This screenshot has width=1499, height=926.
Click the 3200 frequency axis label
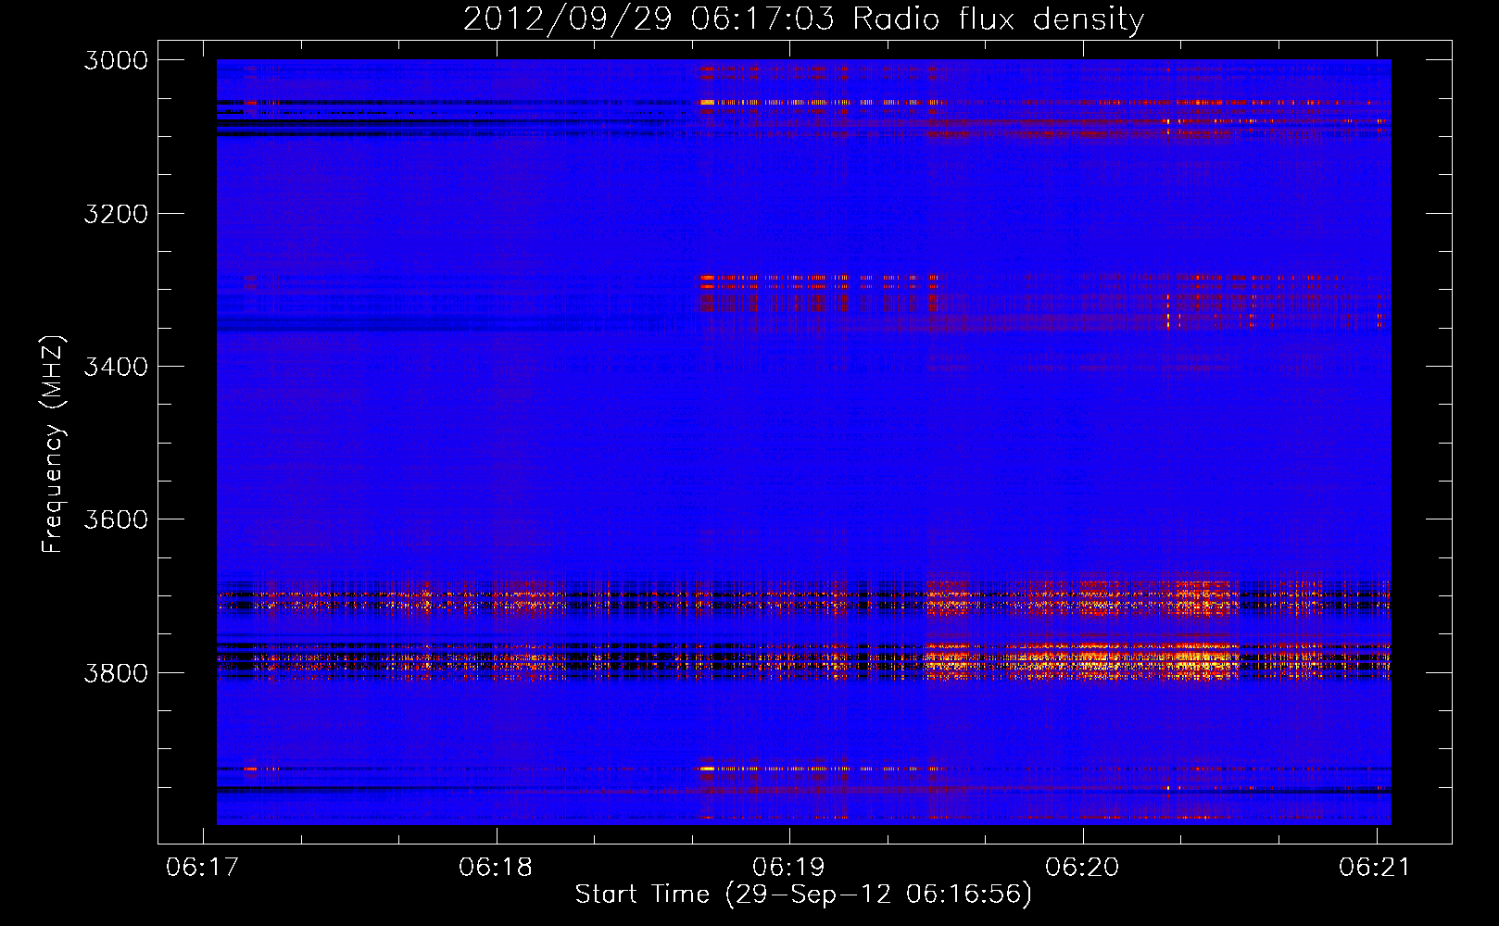(x=116, y=214)
